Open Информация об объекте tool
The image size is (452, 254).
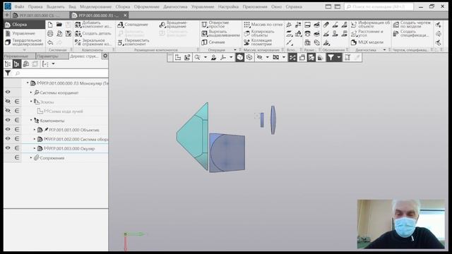(x=370, y=25)
